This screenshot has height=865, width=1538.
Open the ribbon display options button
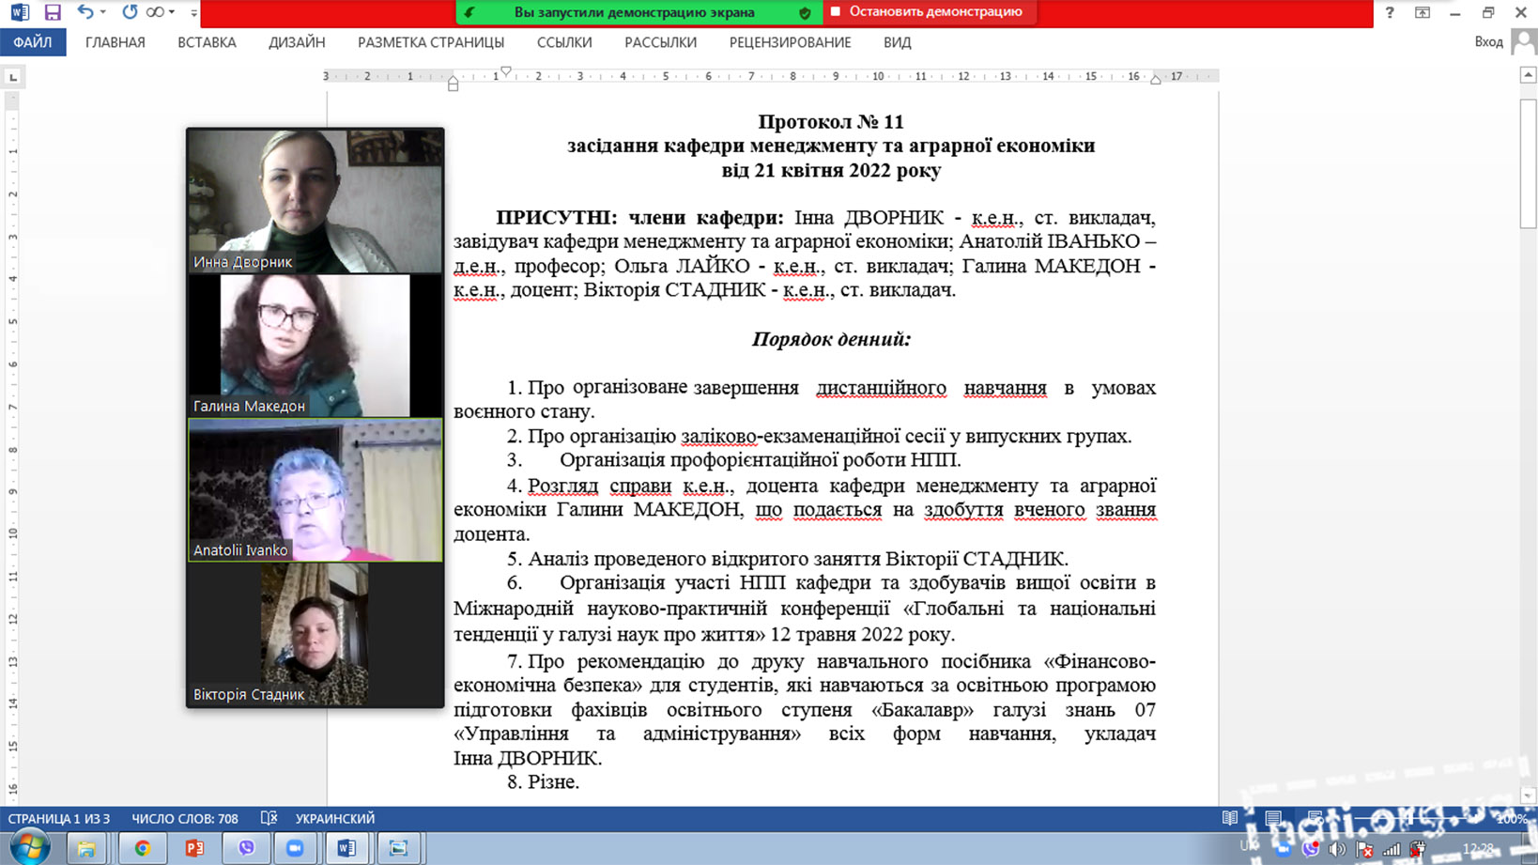point(1423,12)
